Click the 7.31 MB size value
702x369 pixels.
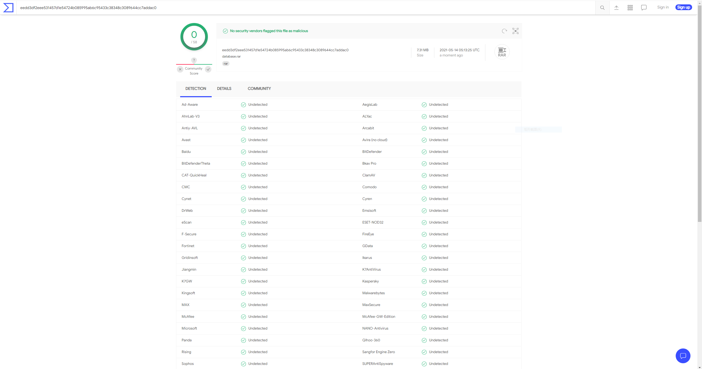[423, 50]
